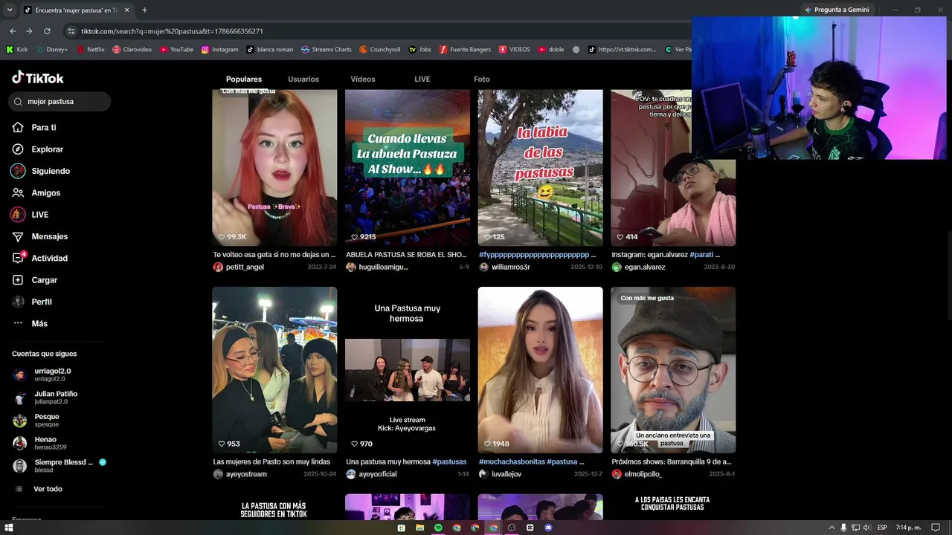Open the Streams Charts bookmark
This screenshot has height=535, width=952.
[x=327, y=50]
